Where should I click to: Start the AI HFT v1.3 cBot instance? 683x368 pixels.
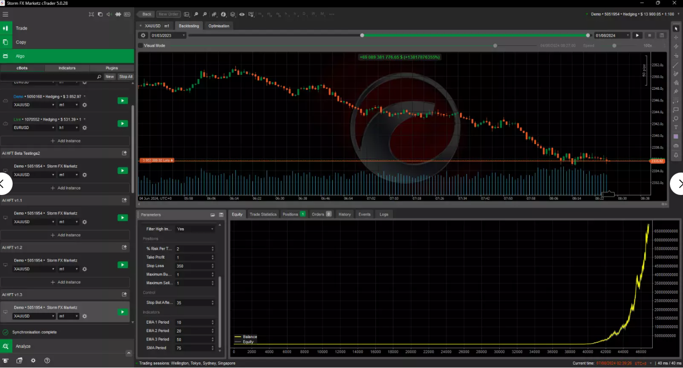tap(122, 312)
